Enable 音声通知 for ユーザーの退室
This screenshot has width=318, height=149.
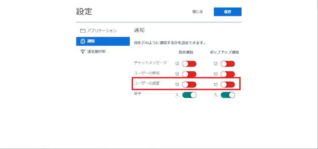coord(189,84)
